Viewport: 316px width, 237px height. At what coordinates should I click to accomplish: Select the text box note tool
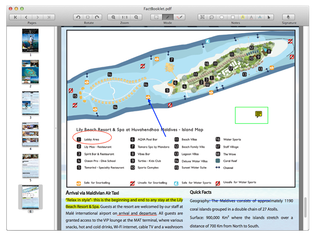point(202,17)
